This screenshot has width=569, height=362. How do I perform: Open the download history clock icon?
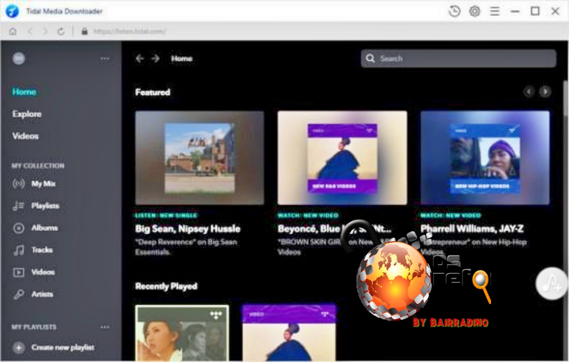point(454,11)
